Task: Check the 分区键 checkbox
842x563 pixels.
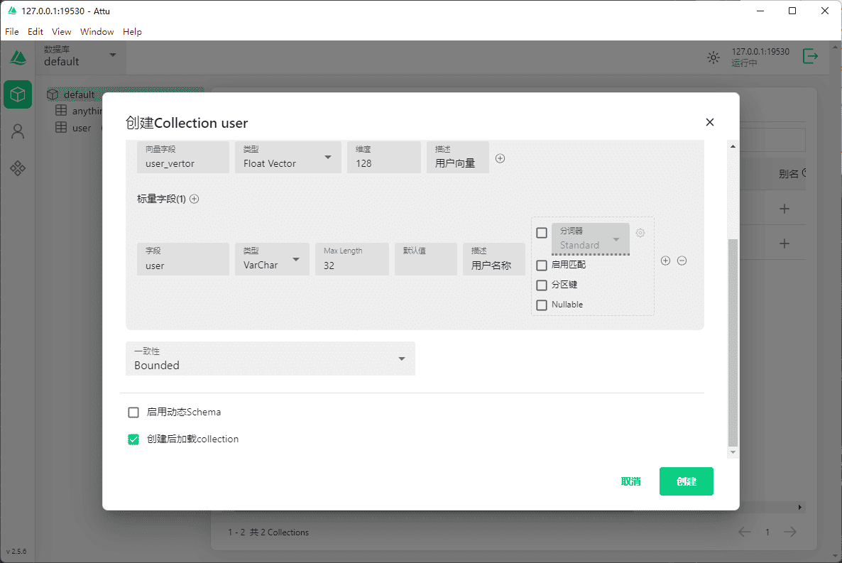Action: point(542,285)
